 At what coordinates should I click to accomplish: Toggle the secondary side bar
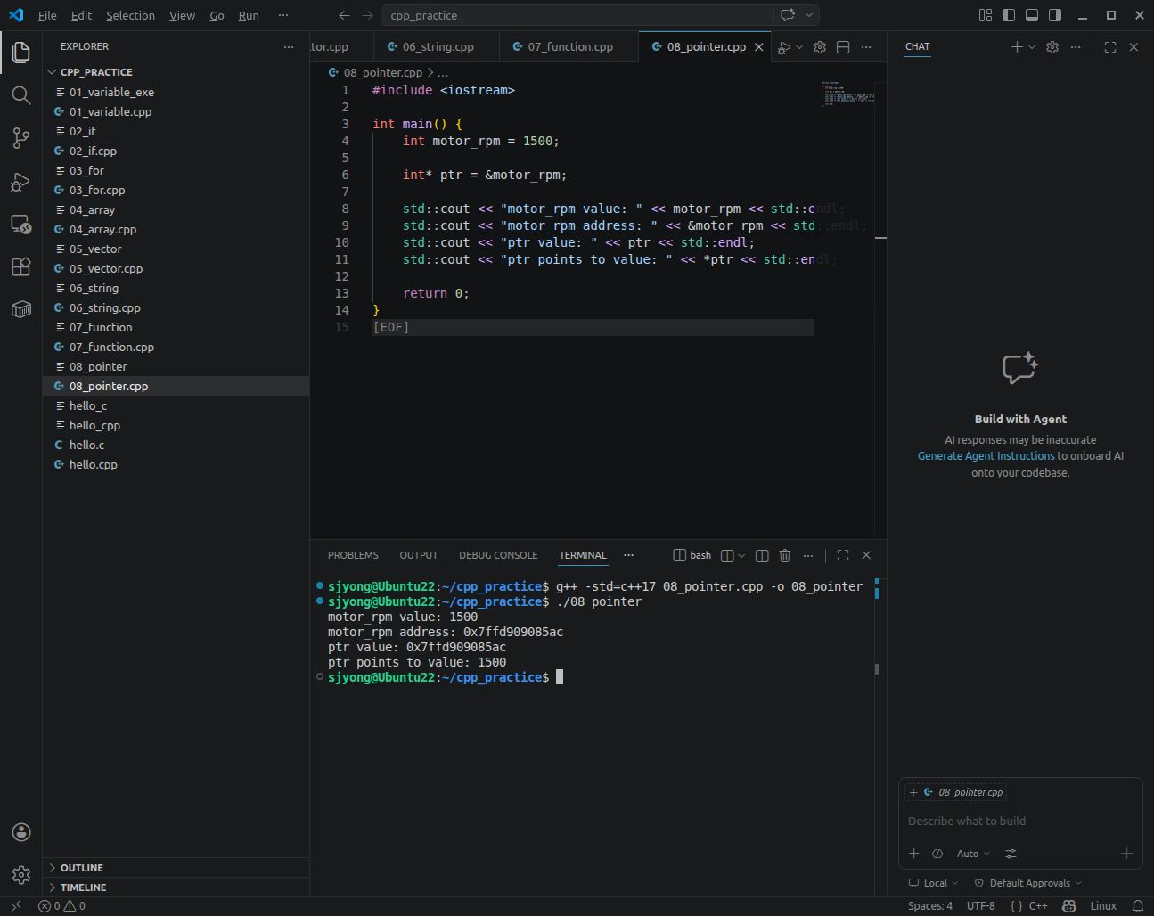pyautogui.click(x=1055, y=15)
